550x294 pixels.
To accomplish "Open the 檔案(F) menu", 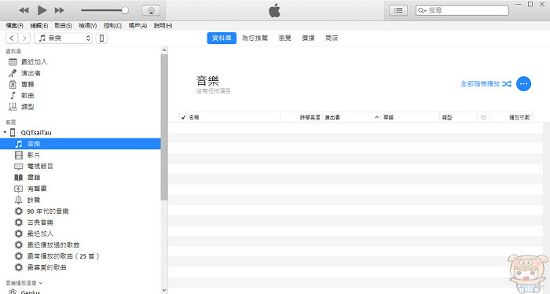I will [15, 26].
